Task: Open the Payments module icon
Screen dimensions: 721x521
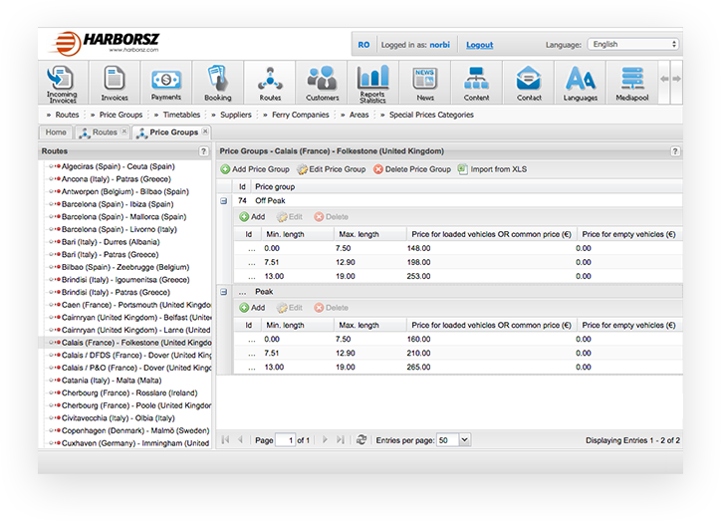Action: point(165,82)
